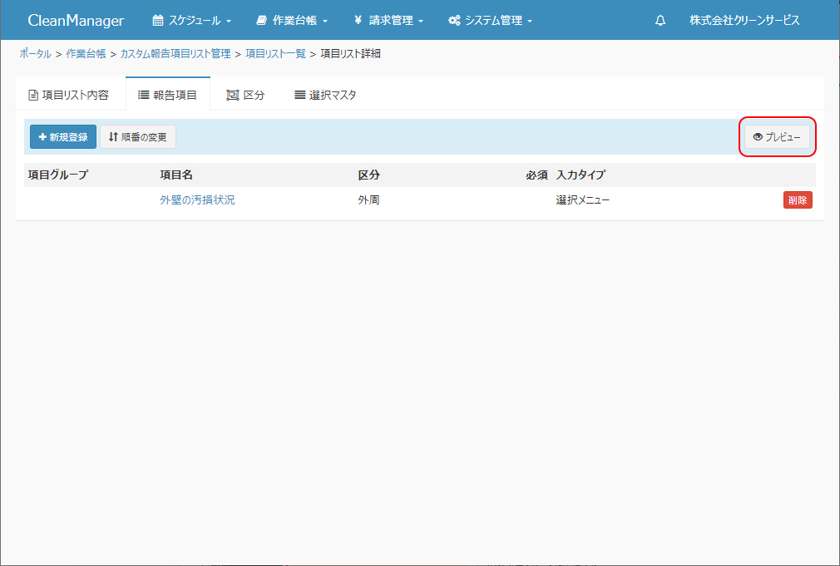Select the 報告項目 tab

(x=167, y=95)
